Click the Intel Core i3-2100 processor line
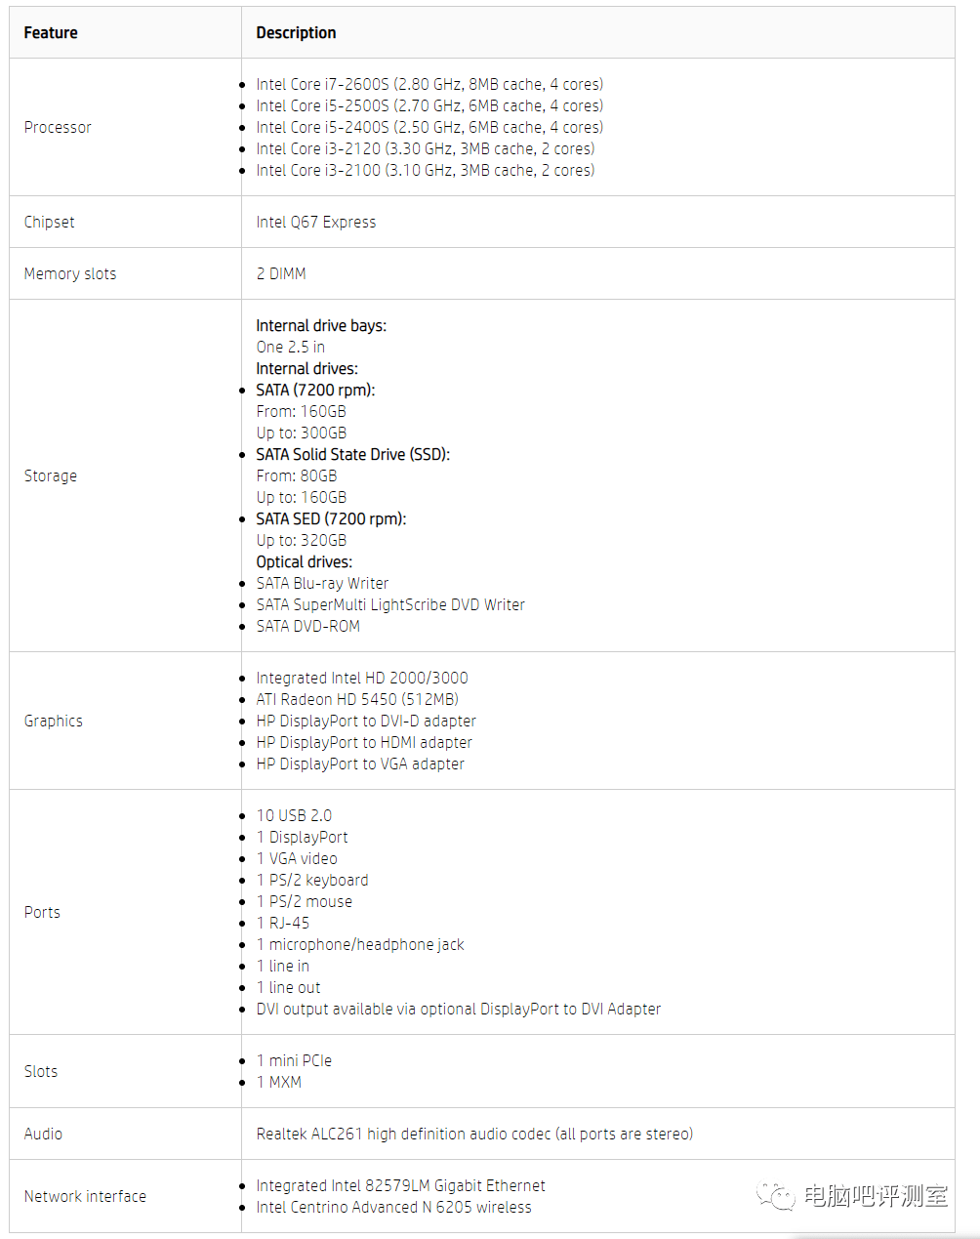The width and height of the screenshot is (980, 1239). (426, 170)
